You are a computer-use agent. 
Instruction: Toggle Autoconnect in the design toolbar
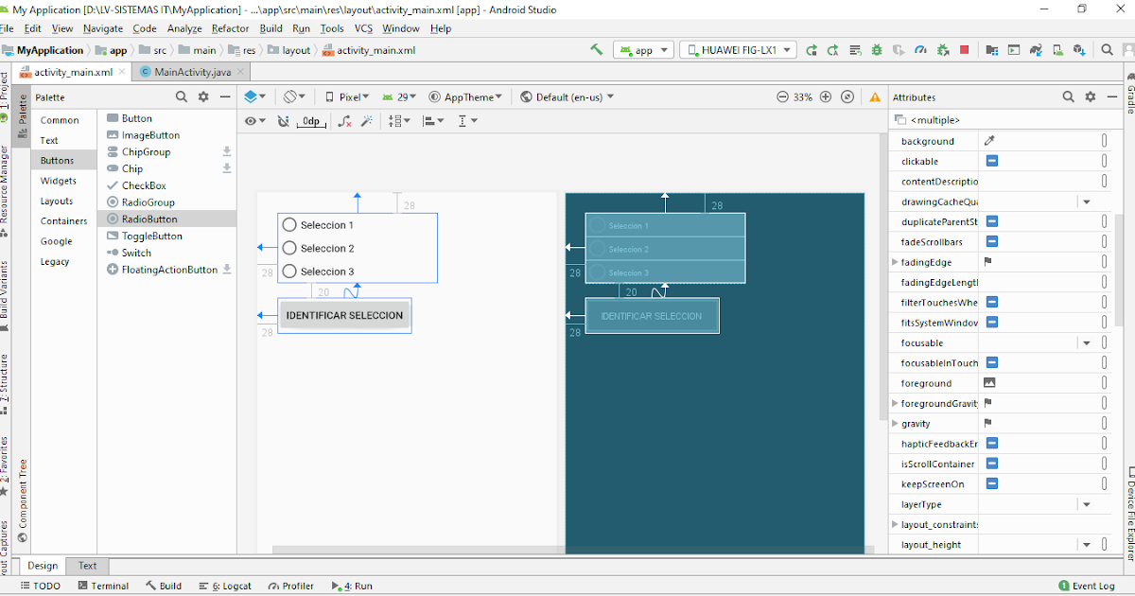[x=284, y=120]
